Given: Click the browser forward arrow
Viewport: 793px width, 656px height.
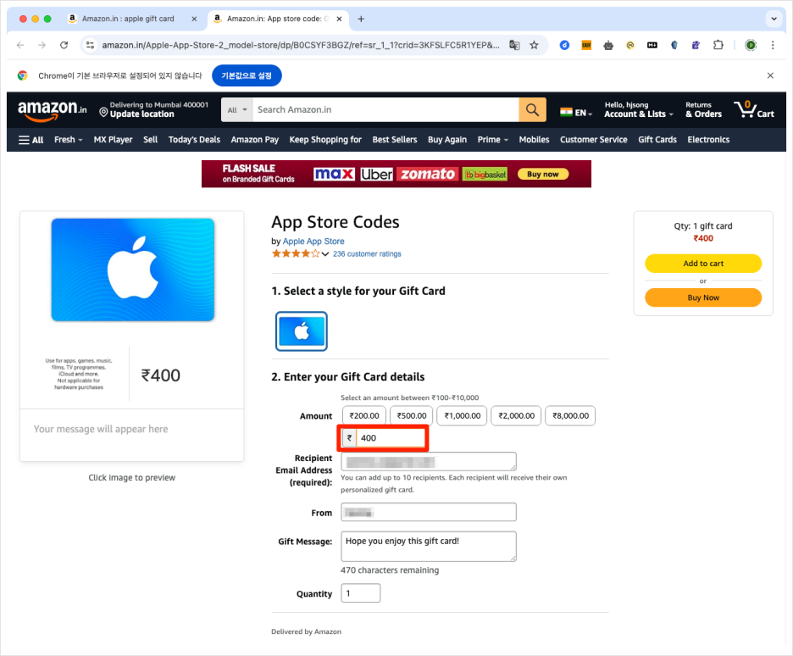Looking at the screenshot, I should [x=42, y=45].
